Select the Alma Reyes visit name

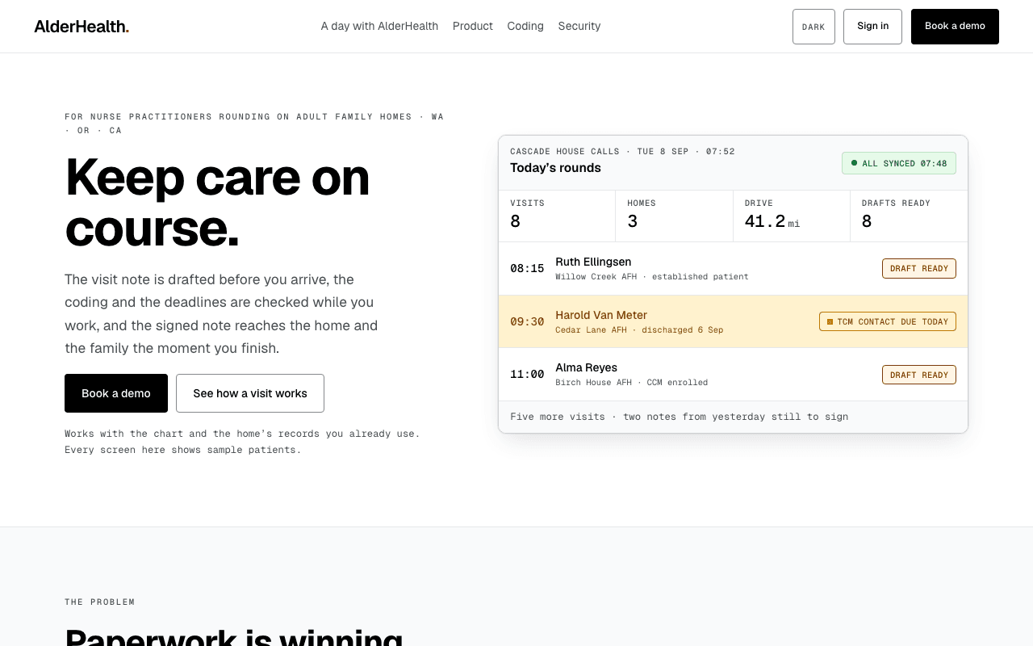[586, 367]
